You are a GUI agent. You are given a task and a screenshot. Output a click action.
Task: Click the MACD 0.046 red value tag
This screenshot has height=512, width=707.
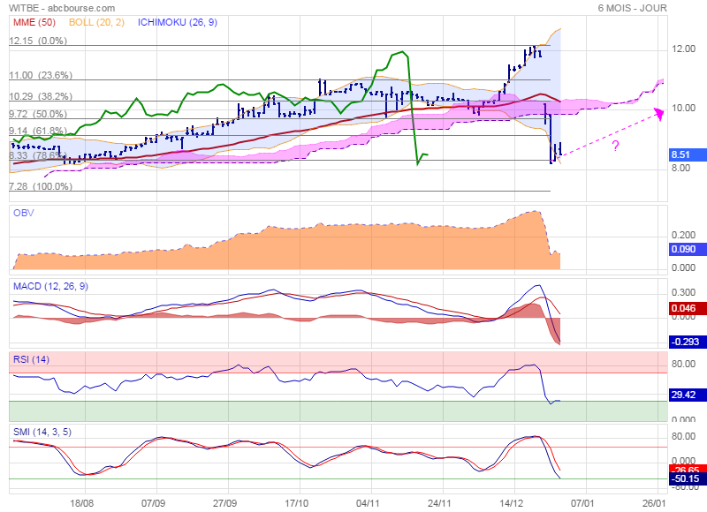[688, 308]
